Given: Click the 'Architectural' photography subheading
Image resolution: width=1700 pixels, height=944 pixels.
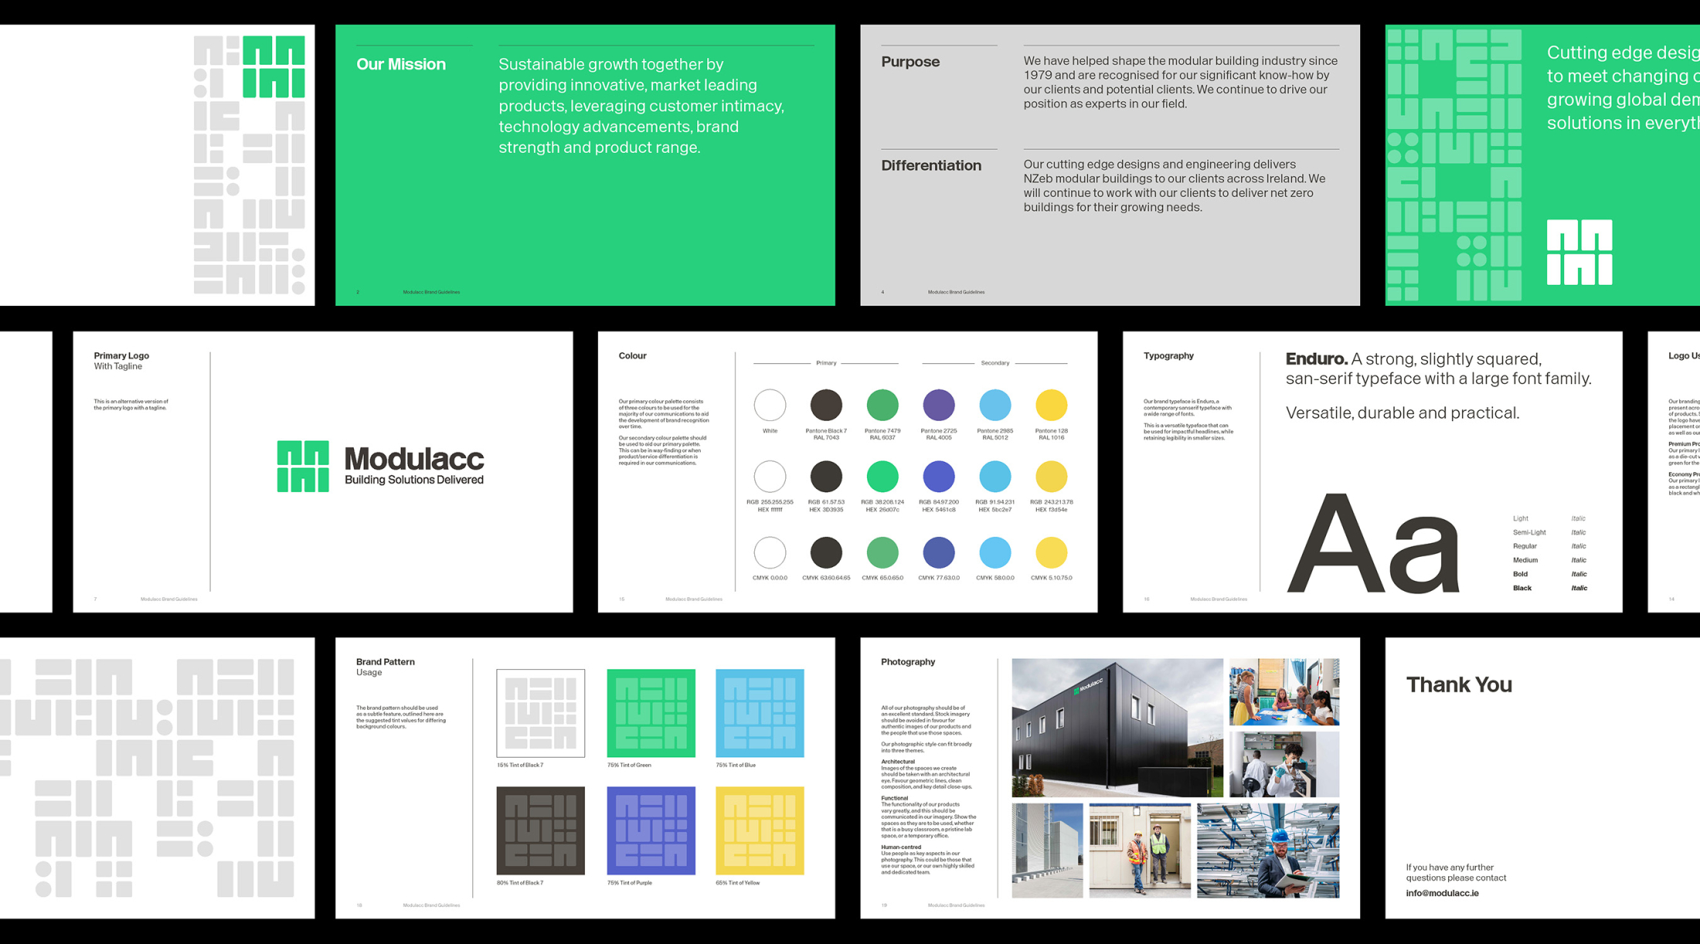Looking at the screenshot, I should click(x=898, y=762).
